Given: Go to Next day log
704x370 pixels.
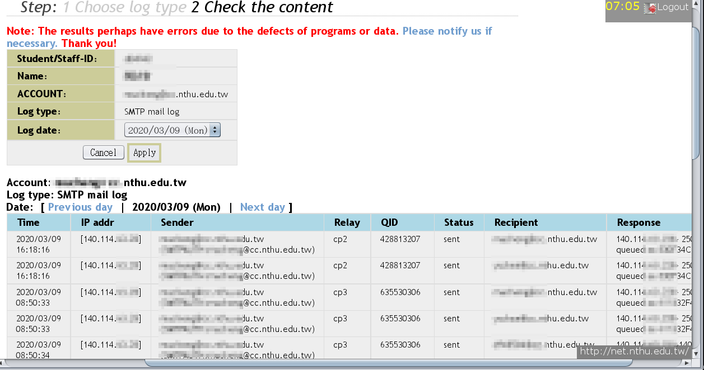Looking at the screenshot, I should (x=262, y=207).
